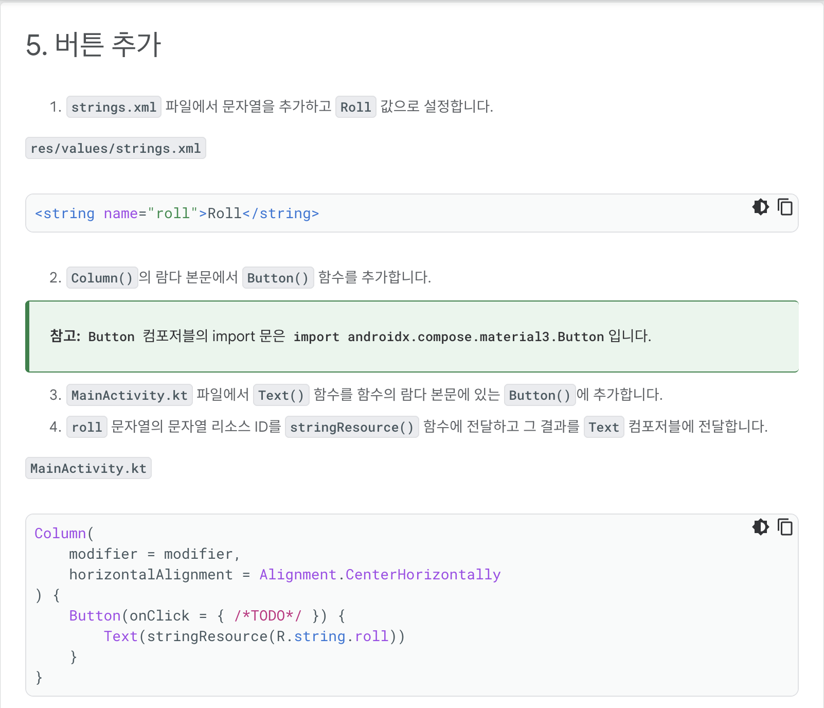Copy the strings.xml code snippet
This screenshot has height=708, width=824.
pyautogui.click(x=785, y=207)
